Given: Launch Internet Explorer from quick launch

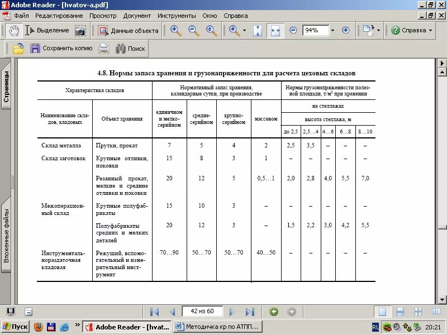Looking at the screenshot, I should (x=64, y=327).
